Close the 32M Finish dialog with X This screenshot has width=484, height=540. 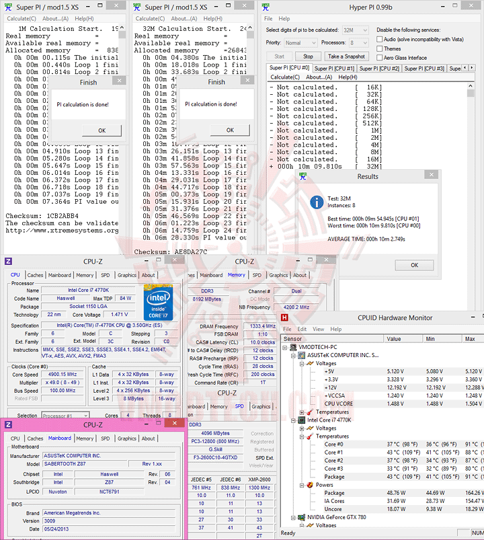pyautogui.click(x=247, y=80)
